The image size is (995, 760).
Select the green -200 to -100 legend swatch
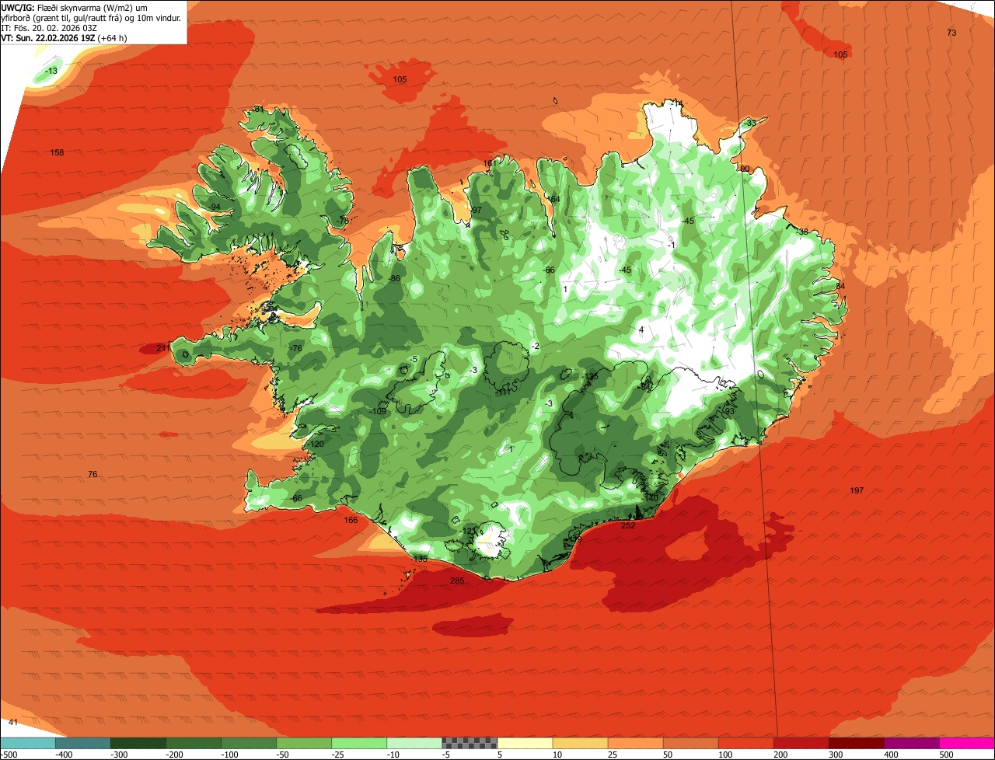click(193, 743)
